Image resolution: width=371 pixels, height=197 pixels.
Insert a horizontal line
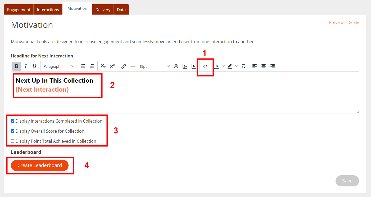point(133,66)
